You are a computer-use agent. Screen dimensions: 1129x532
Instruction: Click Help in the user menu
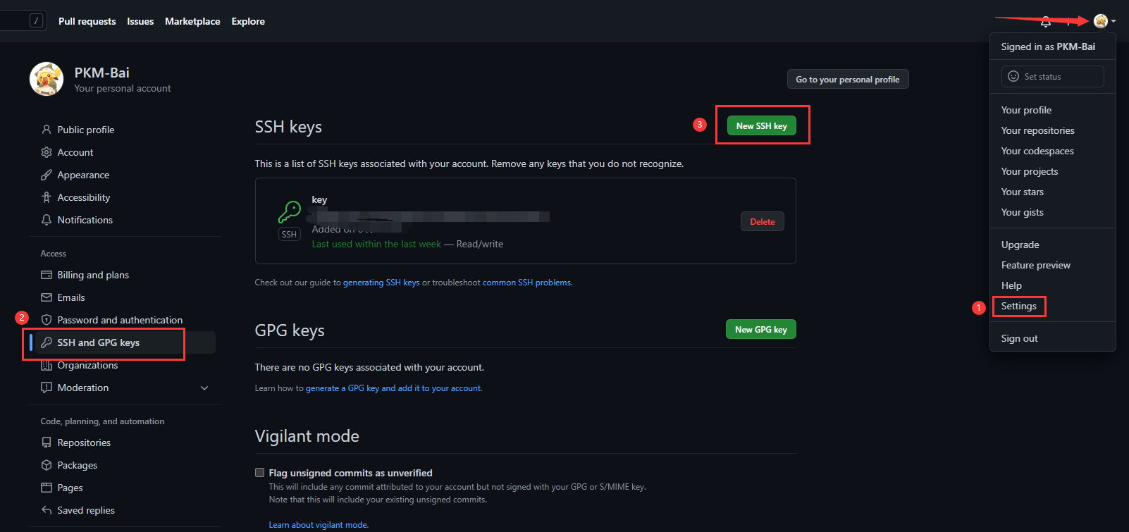point(1011,285)
